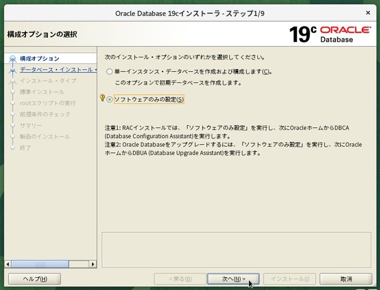Click the 標準インストール step text
The height and width of the screenshot is (290, 380).
point(42,92)
